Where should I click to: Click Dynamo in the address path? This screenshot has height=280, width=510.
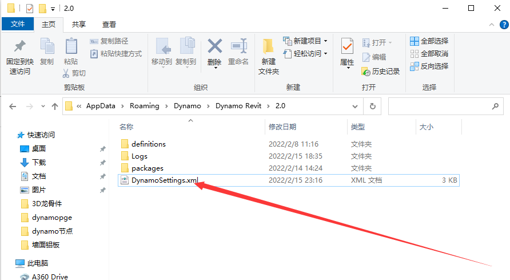click(x=188, y=106)
